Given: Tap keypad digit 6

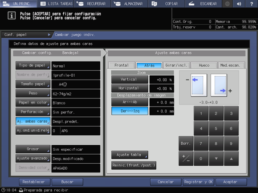Looking at the screenshot, I should point(231,128).
